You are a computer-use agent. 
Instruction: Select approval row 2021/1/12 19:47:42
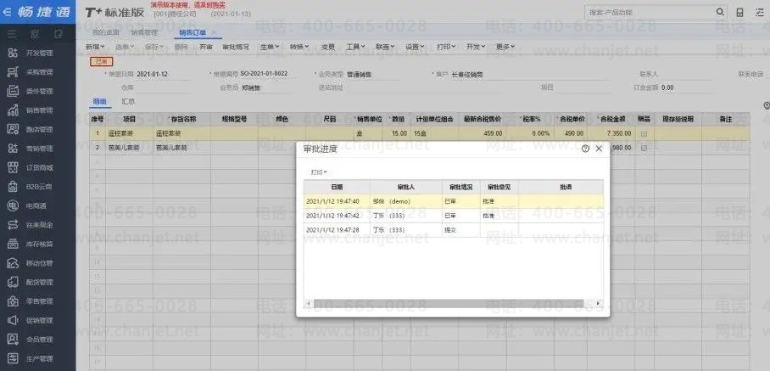point(453,216)
